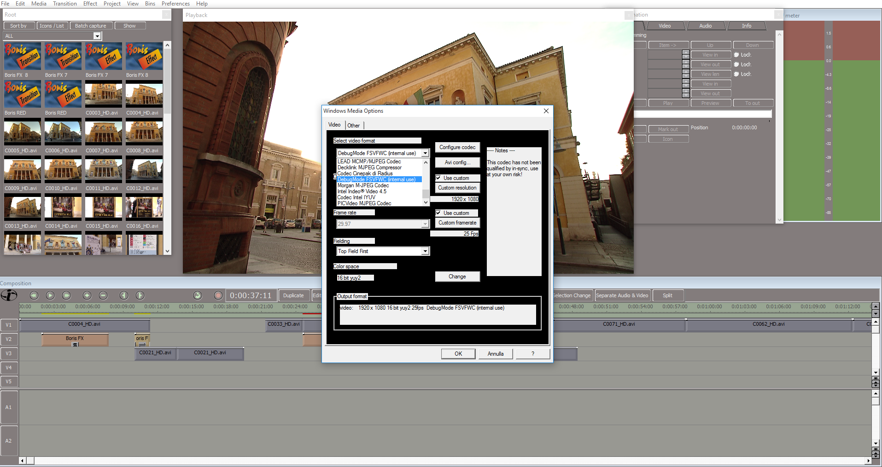Choose Morgan M-JPEG Codec from the list

363,185
